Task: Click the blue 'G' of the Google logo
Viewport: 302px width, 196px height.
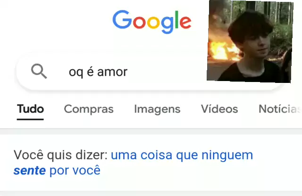Action: click(x=122, y=19)
